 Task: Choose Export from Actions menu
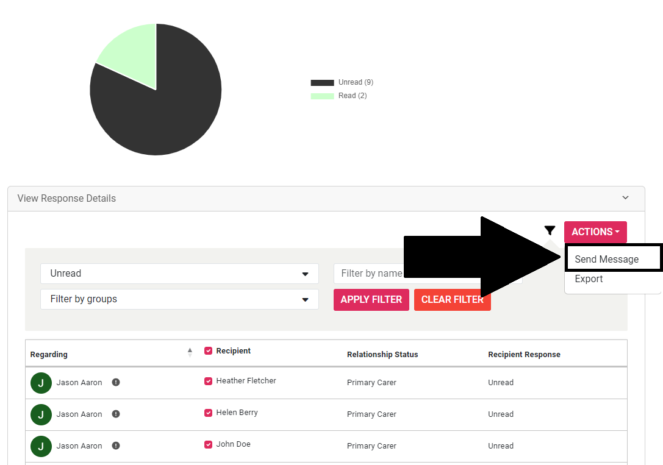click(589, 279)
